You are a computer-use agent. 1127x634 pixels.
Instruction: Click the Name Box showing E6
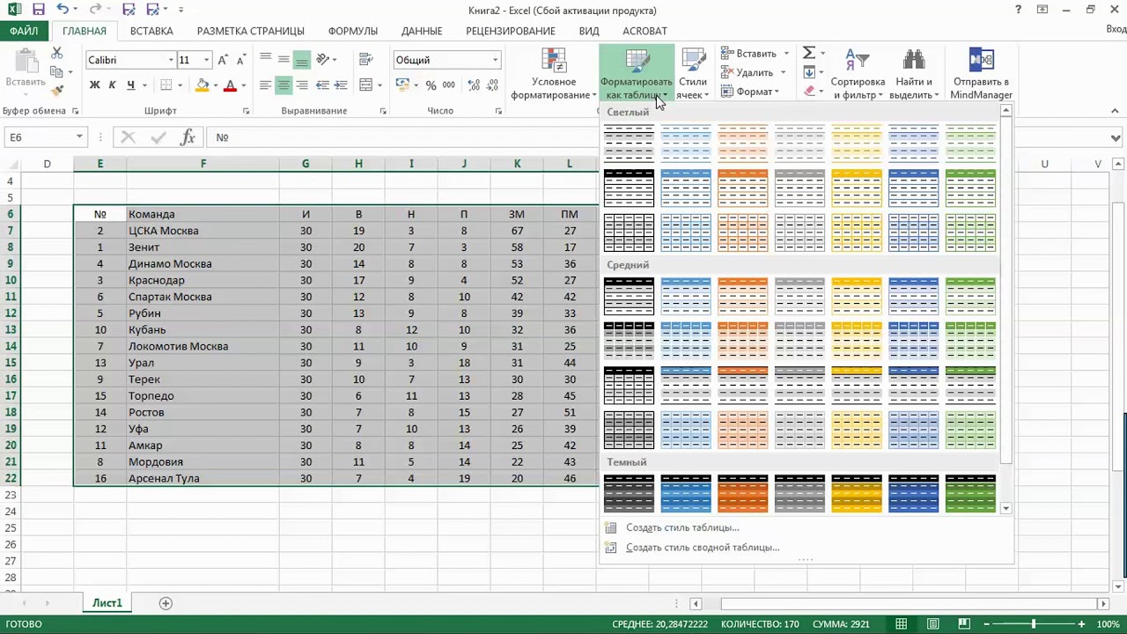point(43,137)
